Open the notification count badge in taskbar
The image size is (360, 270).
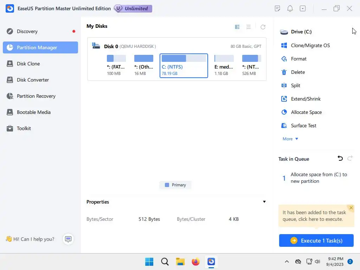350,262
